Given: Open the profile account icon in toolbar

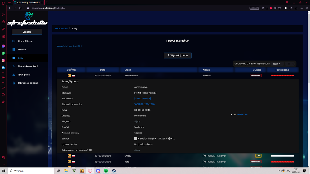Looking at the screenshot, I should pos(307,8).
